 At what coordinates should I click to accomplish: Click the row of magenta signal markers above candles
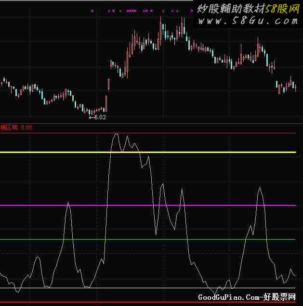[141, 11]
